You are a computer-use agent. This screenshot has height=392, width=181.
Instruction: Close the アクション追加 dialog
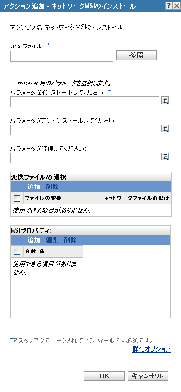coord(176,5)
